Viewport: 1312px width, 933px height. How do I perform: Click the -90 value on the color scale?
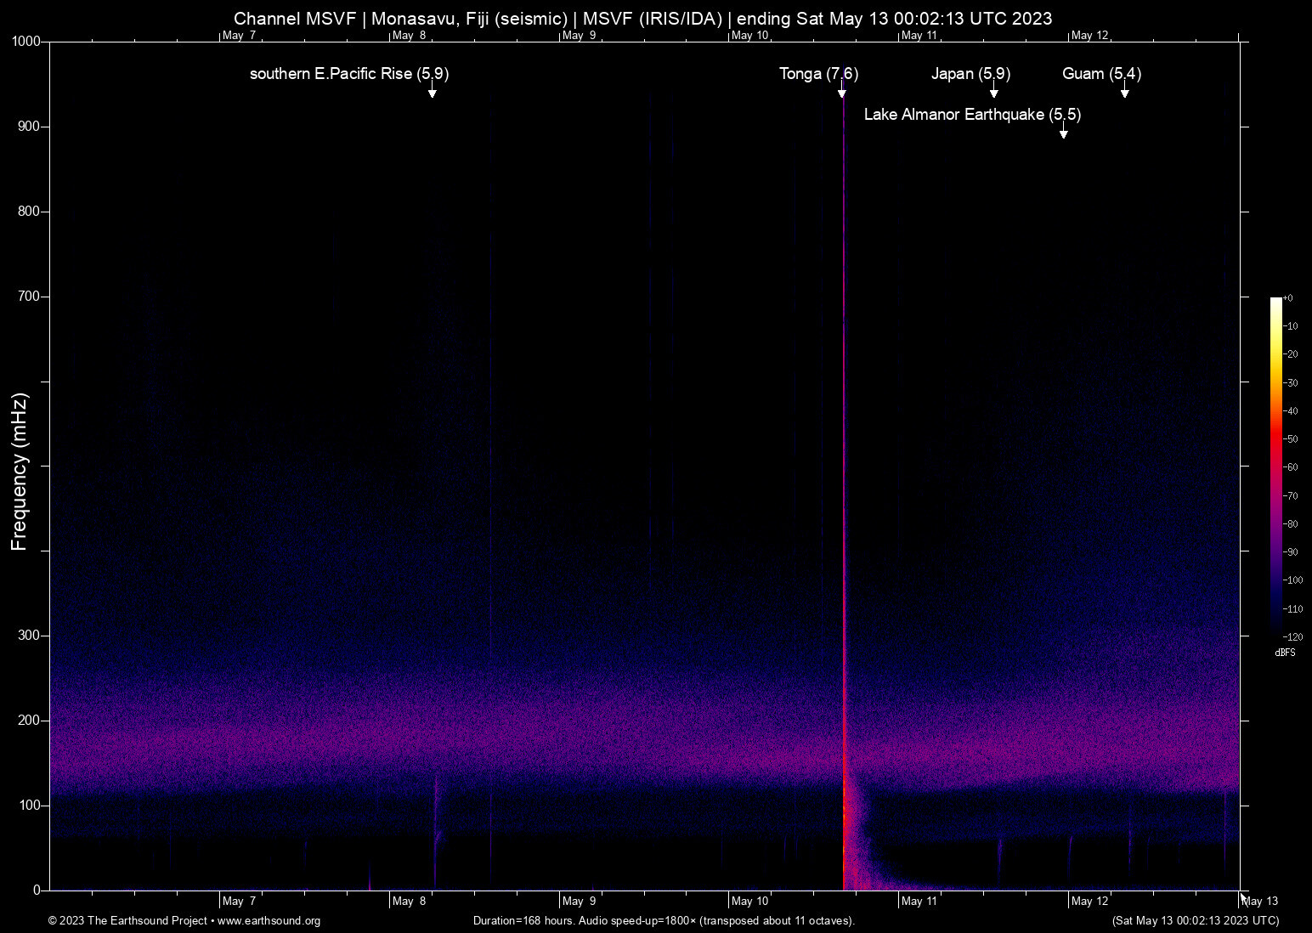[x=1290, y=552]
